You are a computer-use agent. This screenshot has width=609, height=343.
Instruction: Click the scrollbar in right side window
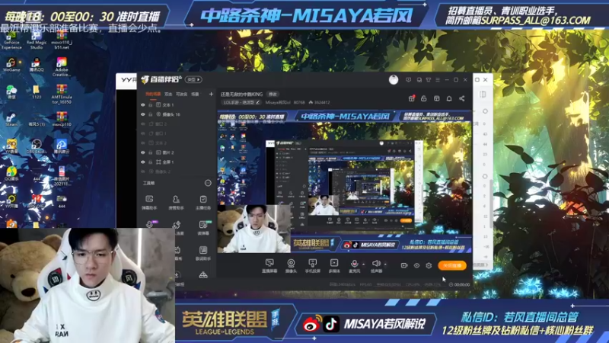coord(491,204)
